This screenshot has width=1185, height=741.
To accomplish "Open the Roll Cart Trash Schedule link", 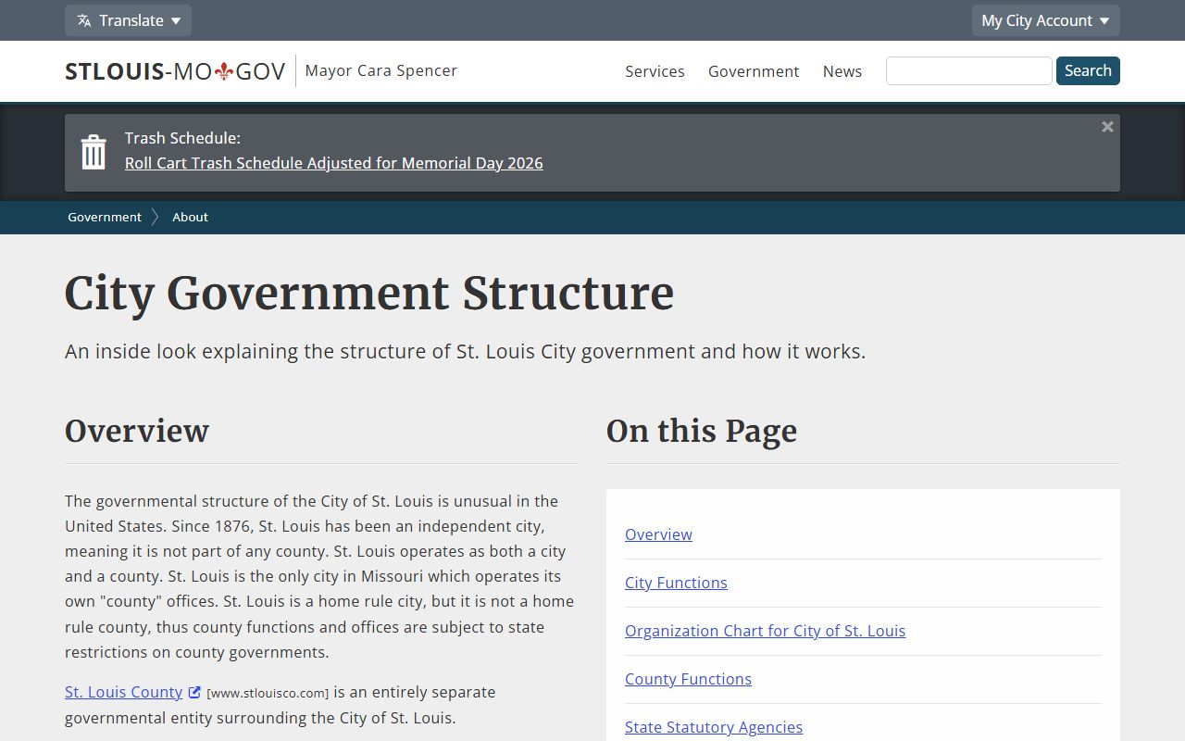I will [334, 163].
